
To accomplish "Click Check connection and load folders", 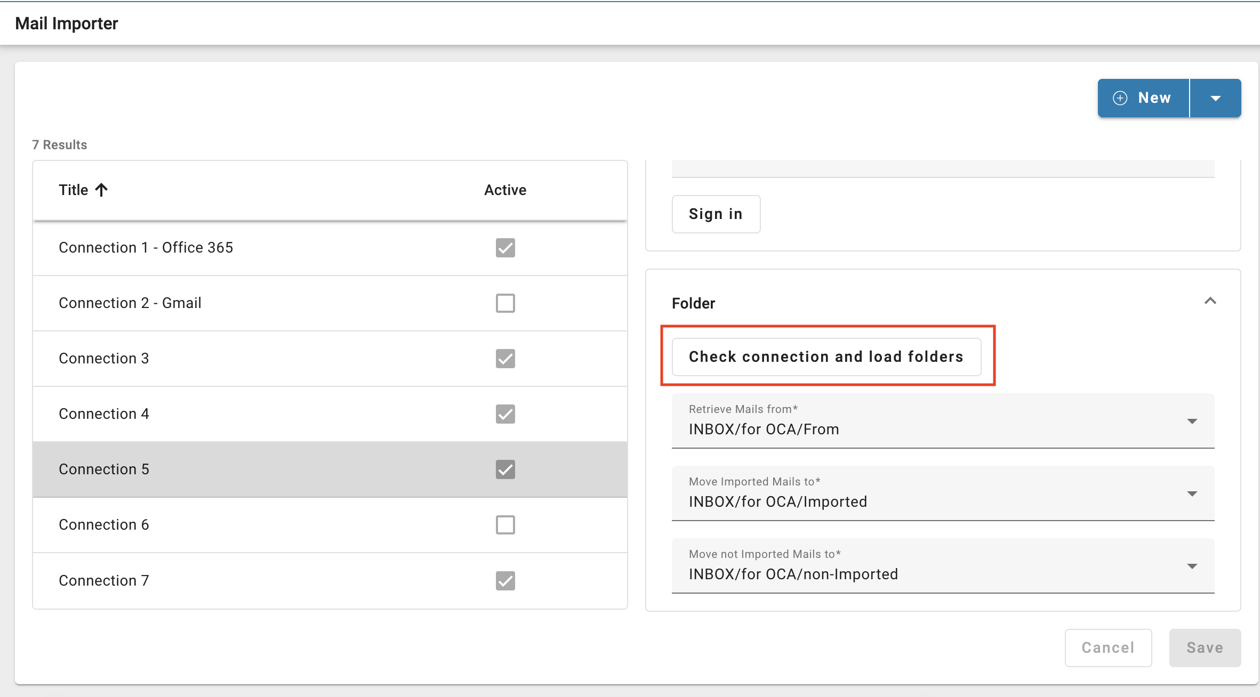I will pyautogui.click(x=826, y=356).
